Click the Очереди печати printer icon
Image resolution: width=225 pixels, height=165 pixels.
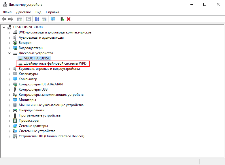tap(15, 110)
